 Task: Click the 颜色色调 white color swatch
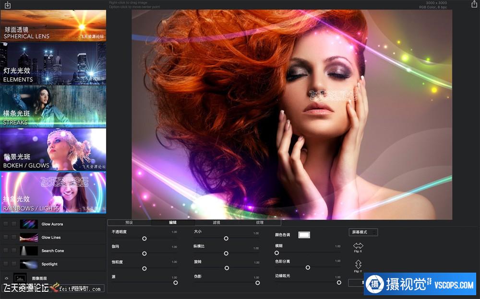click(x=304, y=235)
